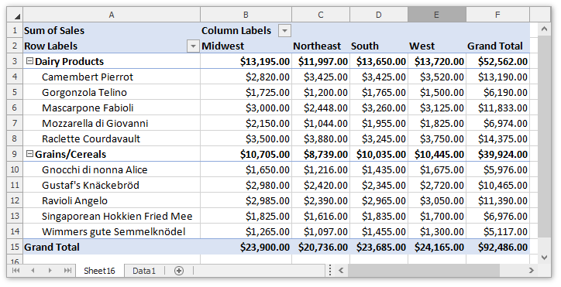
Task: Click Dairy Products Midwest value $13,195.00
Action: tap(246, 61)
